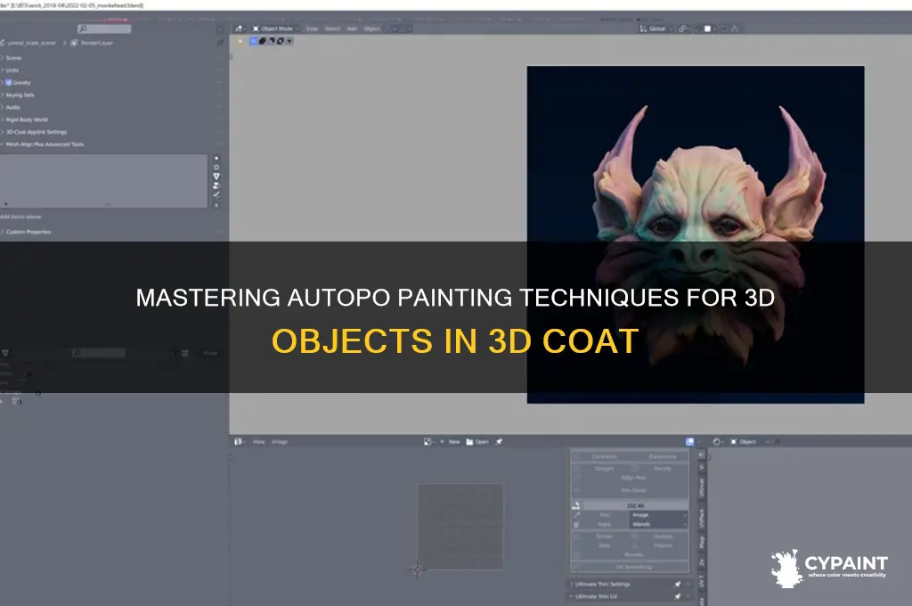Open the UV editor Image menu
Screen dimensions: 912x606
tap(280, 442)
